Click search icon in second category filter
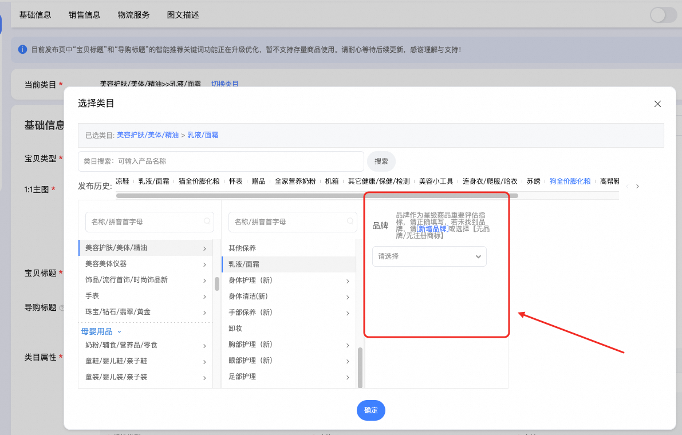Image resolution: width=682 pixels, height=435 pixels. (x=350, y=221)
